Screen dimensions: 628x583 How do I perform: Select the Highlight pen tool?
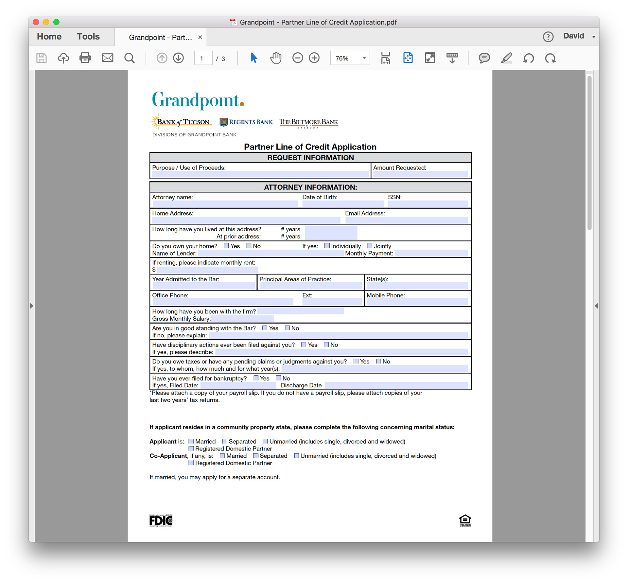tap(506, 58)
